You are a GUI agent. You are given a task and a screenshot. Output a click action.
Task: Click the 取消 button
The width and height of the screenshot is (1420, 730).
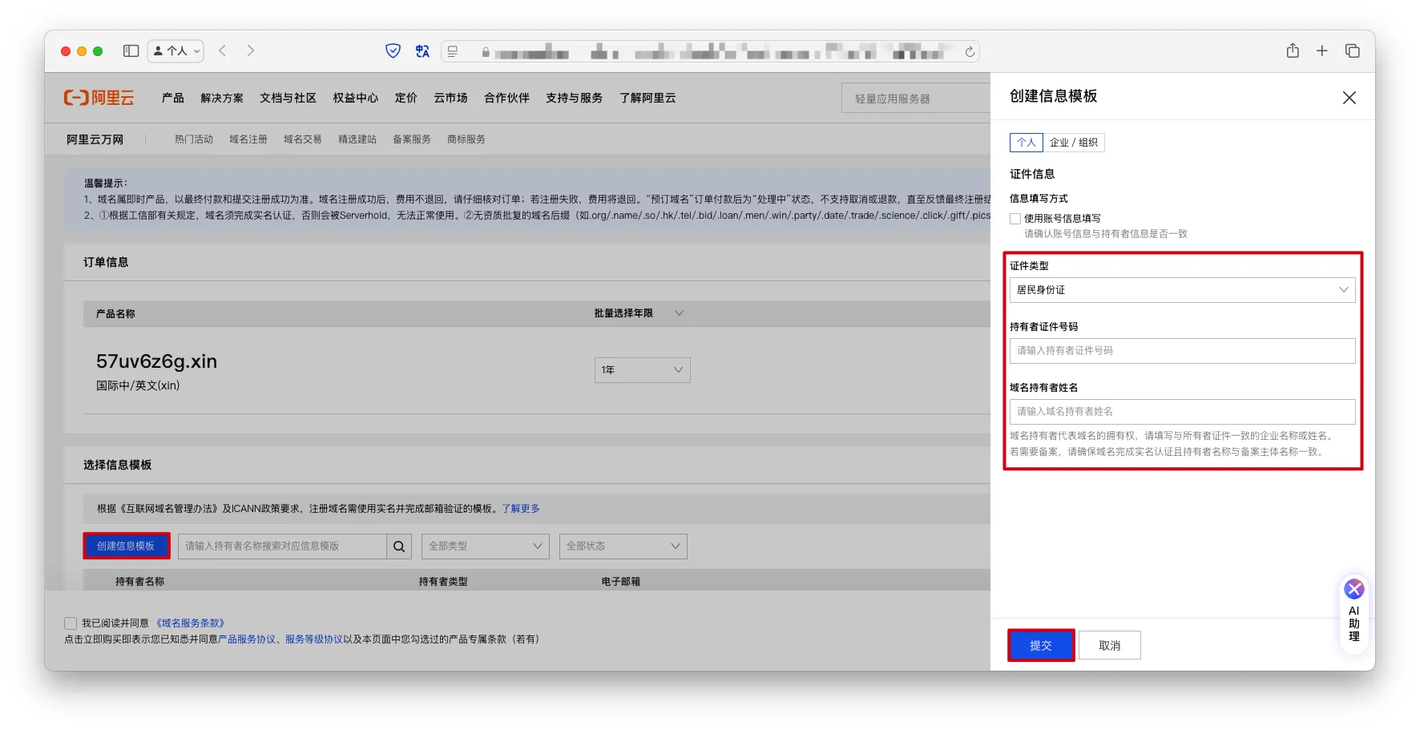pyautogui.click(x=1109, y=645)
